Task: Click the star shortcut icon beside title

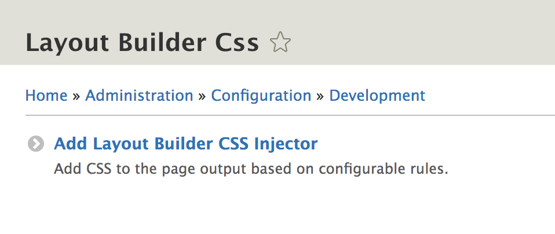Action: click(280, 42)
